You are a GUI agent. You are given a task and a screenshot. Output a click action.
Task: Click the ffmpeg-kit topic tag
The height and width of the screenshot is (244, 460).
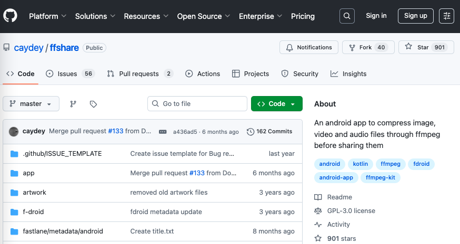[x=380, y=177]
